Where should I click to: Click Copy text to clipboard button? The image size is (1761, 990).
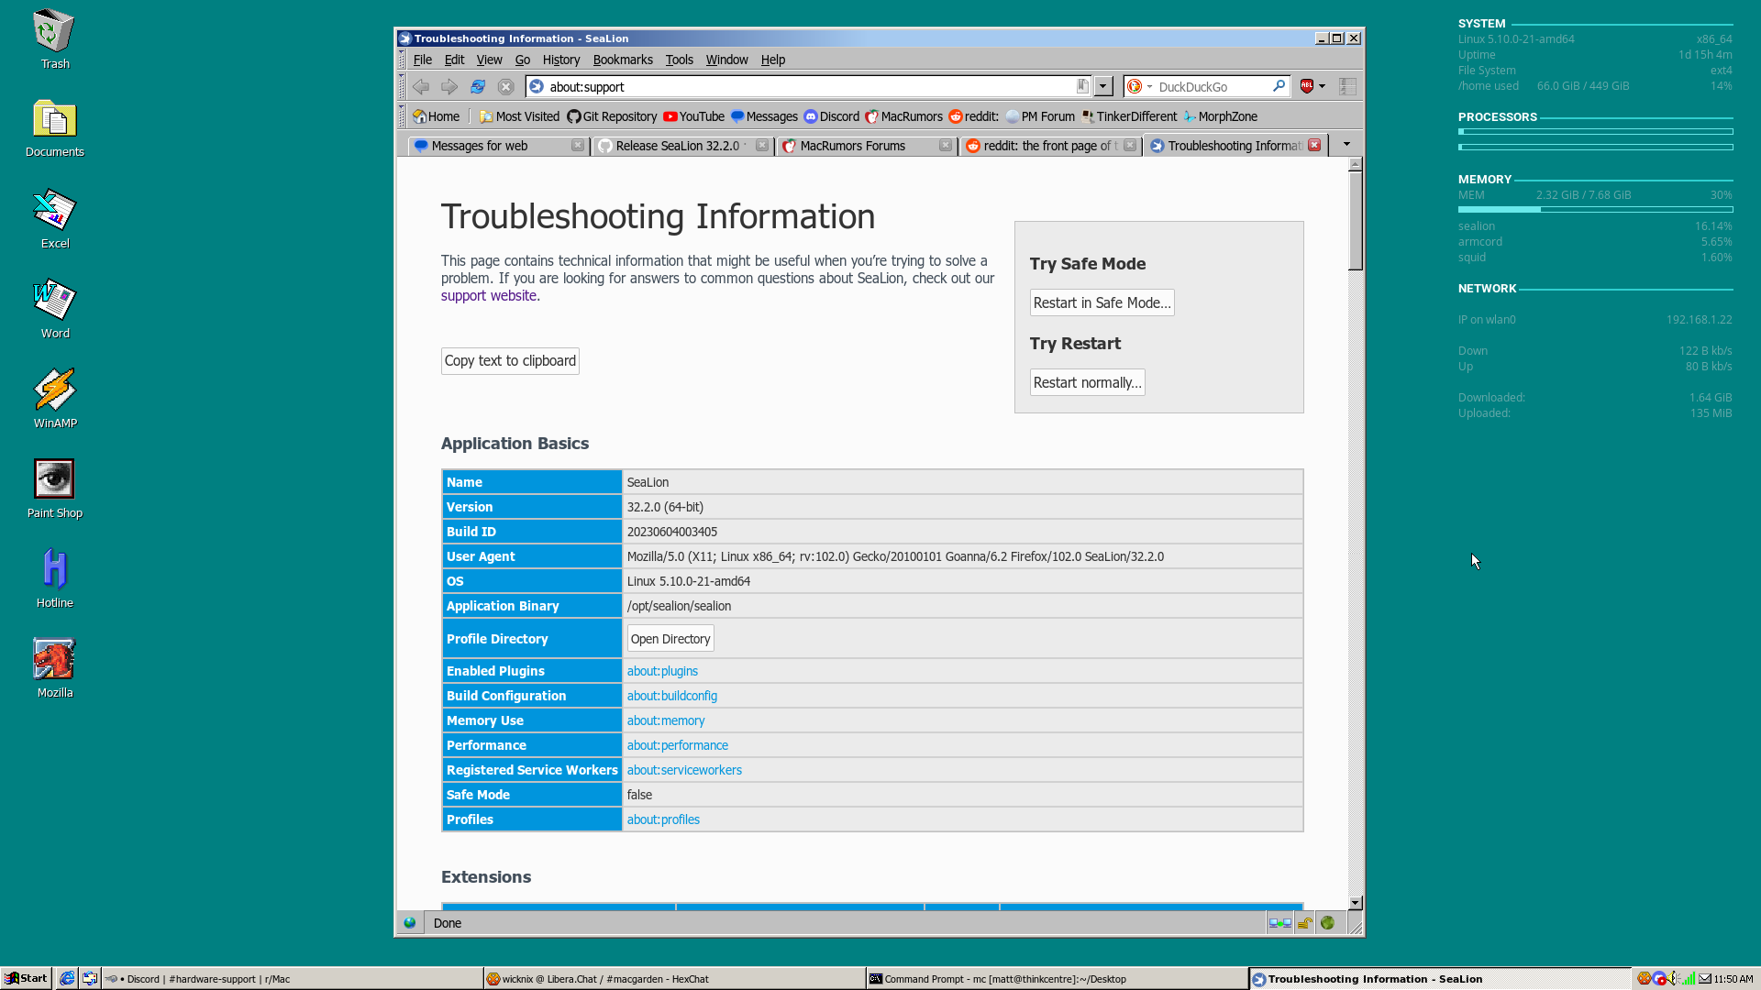coord(509,360)
